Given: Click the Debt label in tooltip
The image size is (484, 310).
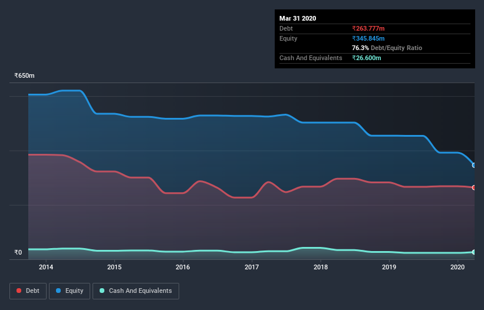Looking at the screenshot, I should pos(286,28).
